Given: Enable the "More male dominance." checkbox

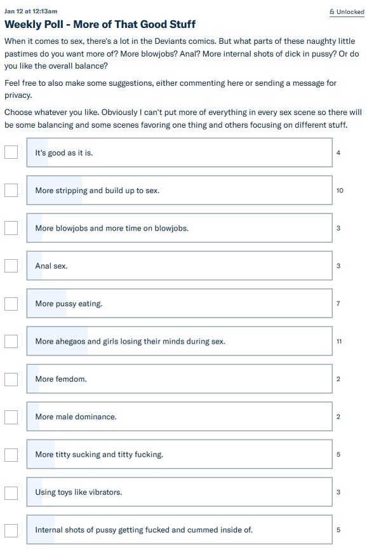Looking at the screenshot, I should click(x=11, y=417).
